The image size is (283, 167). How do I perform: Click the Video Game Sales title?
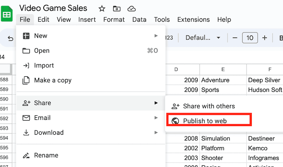(53, 8)
